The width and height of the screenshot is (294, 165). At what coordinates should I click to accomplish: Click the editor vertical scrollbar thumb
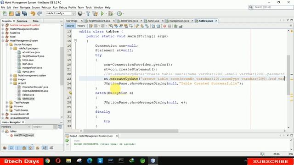tap(288, 75)
